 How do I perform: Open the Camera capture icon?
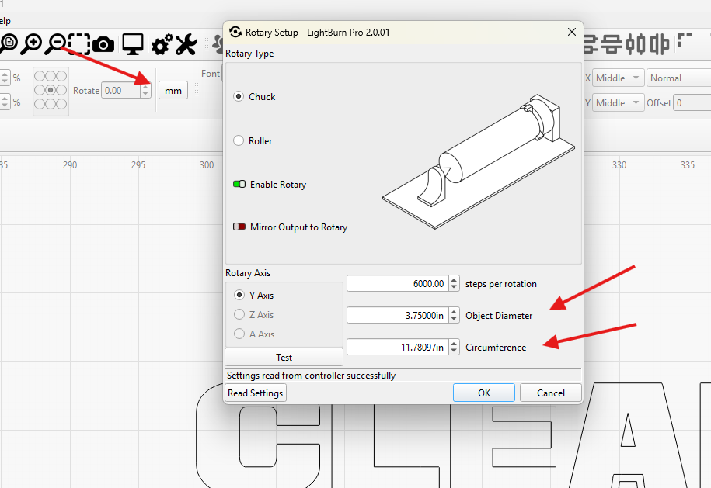point(103,45)
